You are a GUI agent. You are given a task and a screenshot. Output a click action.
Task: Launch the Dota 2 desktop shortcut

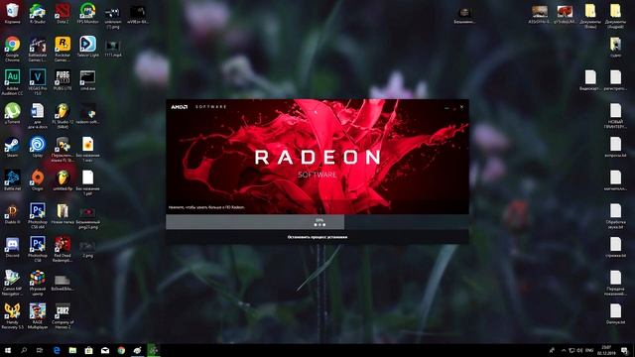[63, 13]
